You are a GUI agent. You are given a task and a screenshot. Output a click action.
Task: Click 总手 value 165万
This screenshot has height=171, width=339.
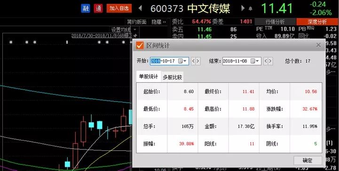click(x=188, y=126)
